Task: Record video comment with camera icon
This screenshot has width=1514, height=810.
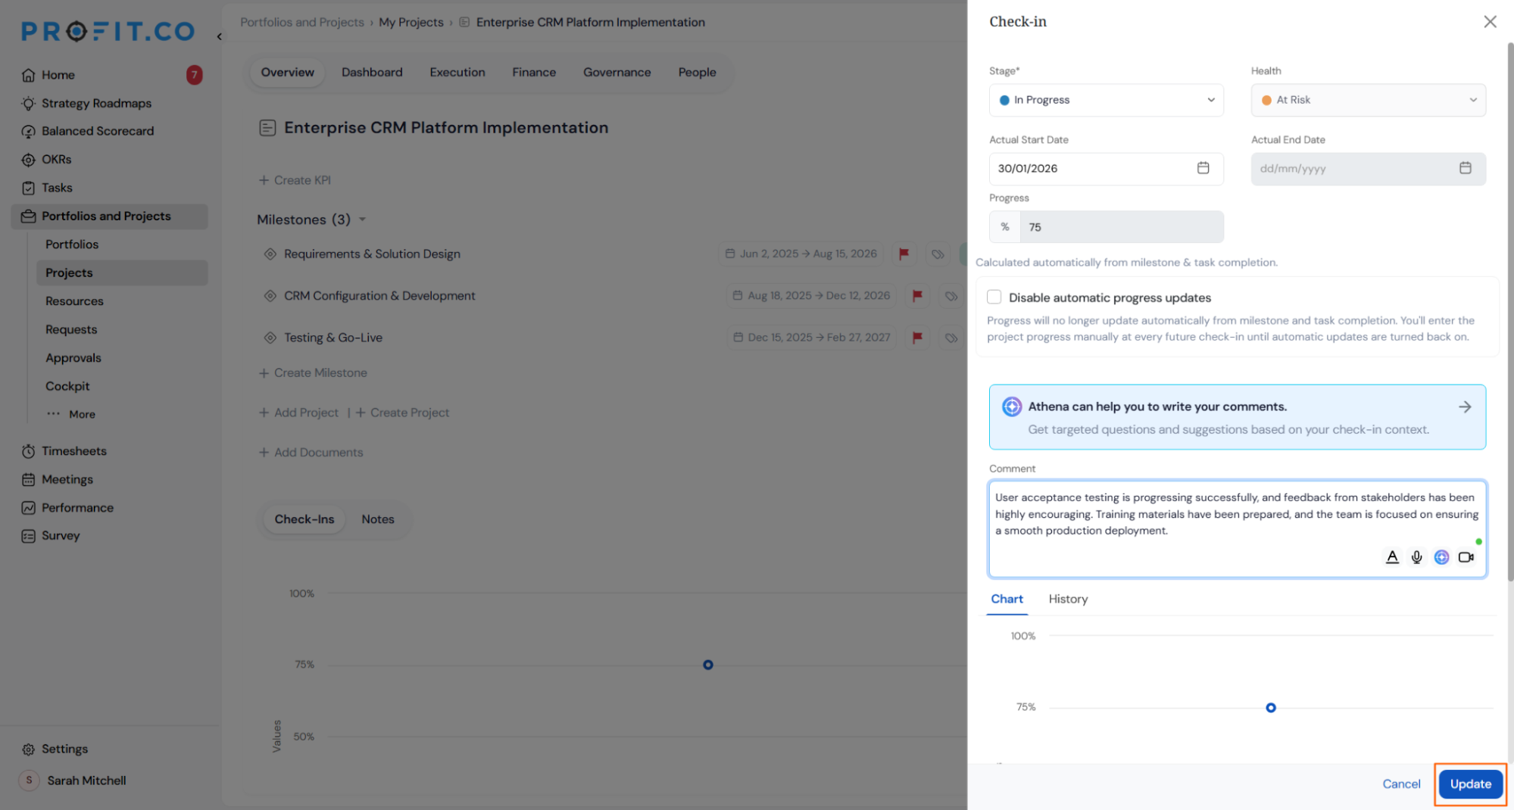Action: tap(1466, 557)
